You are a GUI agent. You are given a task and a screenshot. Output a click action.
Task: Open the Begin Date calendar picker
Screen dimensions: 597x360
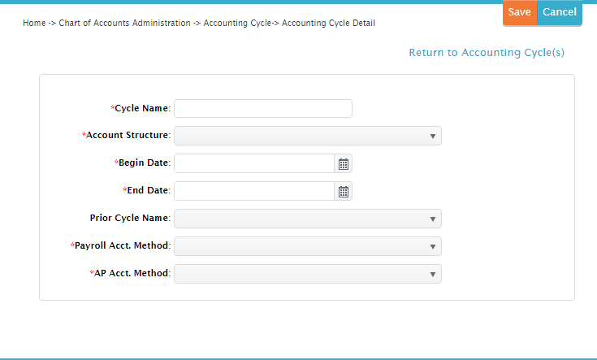(344, 164)
